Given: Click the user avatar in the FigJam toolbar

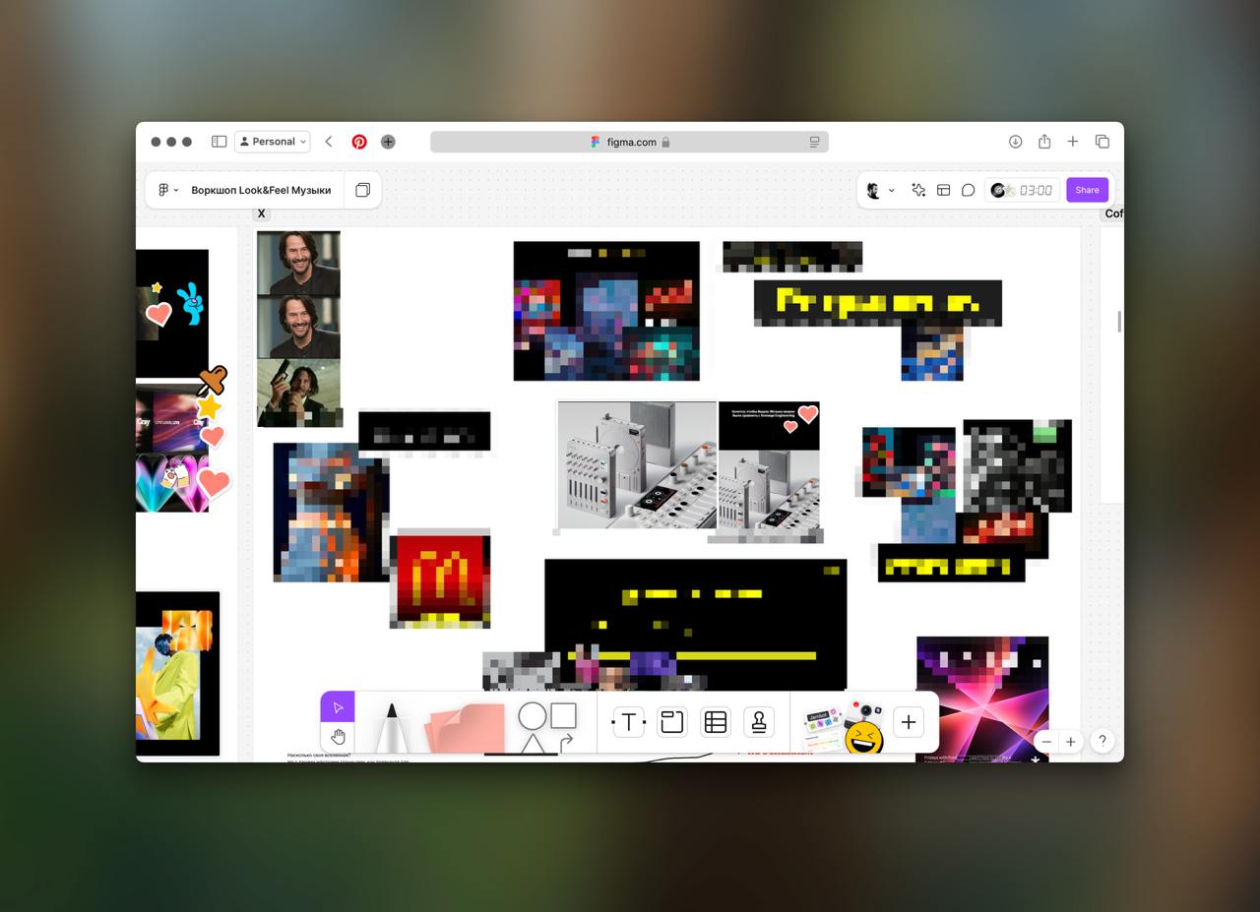Looking at the screenshot, I should coord(873,190).
